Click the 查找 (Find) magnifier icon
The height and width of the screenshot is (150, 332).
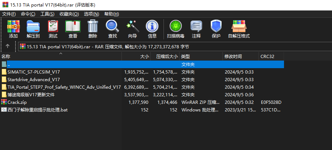point(113,26)
